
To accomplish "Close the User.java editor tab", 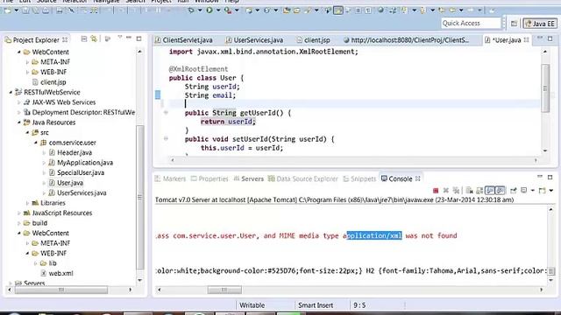I will click(526, 40).
